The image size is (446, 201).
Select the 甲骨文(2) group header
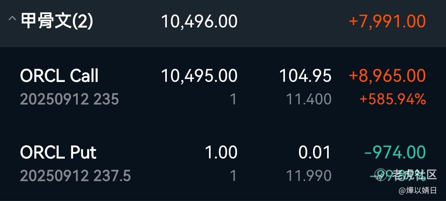[x=223, y=23]
